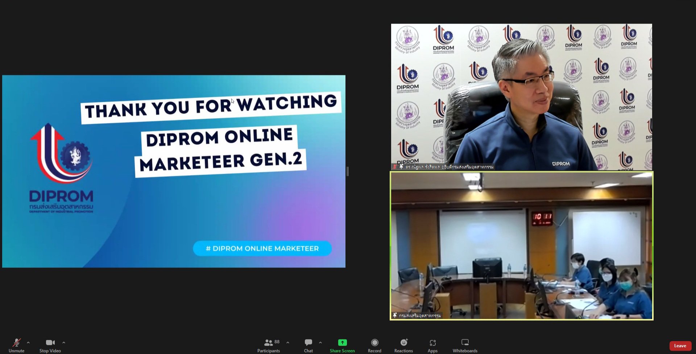Click muted mic icon on speaker tile
This screenshot has height=354, width=696.
coord(395,167)
